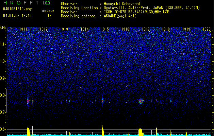
Task: Click the 0.9 kHz frequency label
Action: pyautogui.click(x=3, y=78)
